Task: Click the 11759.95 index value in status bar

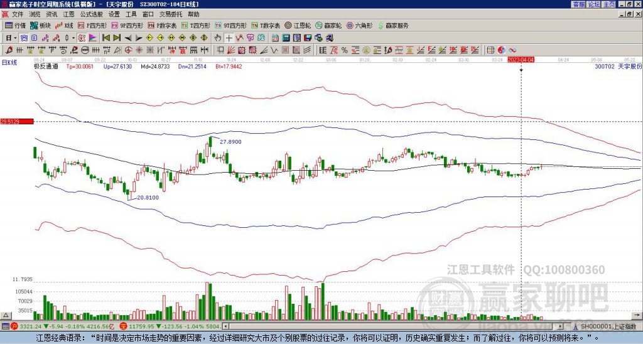Action: tap(141, 326)
